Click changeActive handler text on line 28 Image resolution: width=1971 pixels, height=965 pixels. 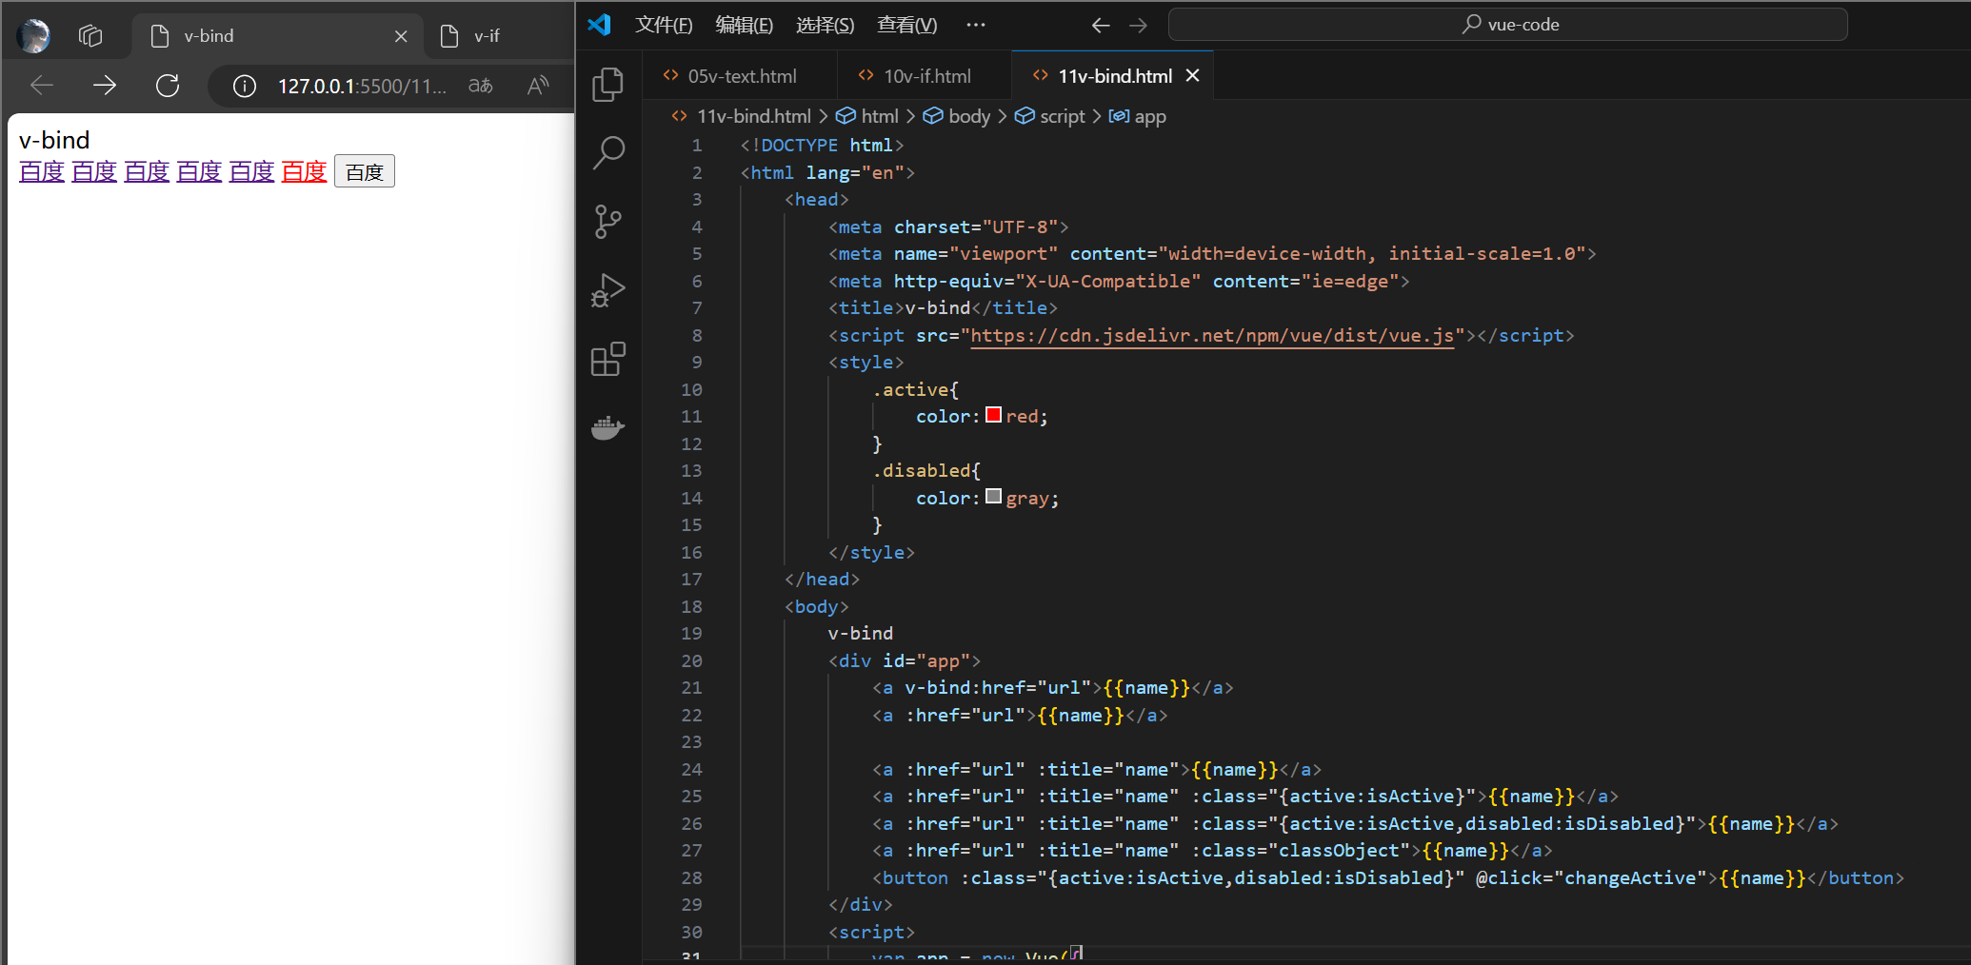coord(1630,877)
